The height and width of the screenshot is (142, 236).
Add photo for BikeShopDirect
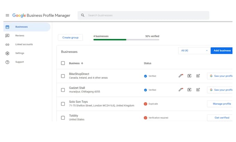[x=189, y=76]
